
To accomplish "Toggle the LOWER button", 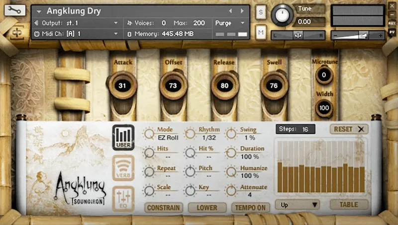I will click(207, 208).
